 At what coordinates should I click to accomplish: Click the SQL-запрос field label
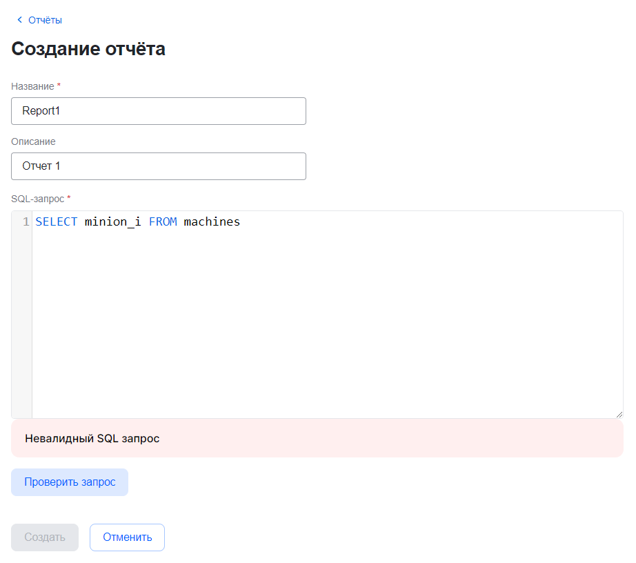(x=37, y=199)
